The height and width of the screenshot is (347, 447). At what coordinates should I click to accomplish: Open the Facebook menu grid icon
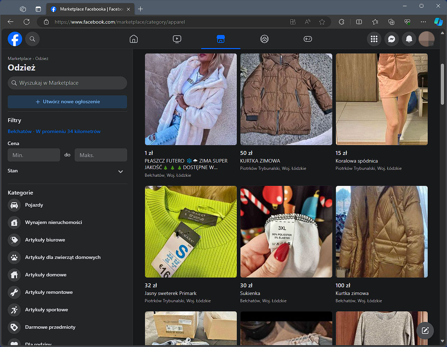[x=374, y=39]
